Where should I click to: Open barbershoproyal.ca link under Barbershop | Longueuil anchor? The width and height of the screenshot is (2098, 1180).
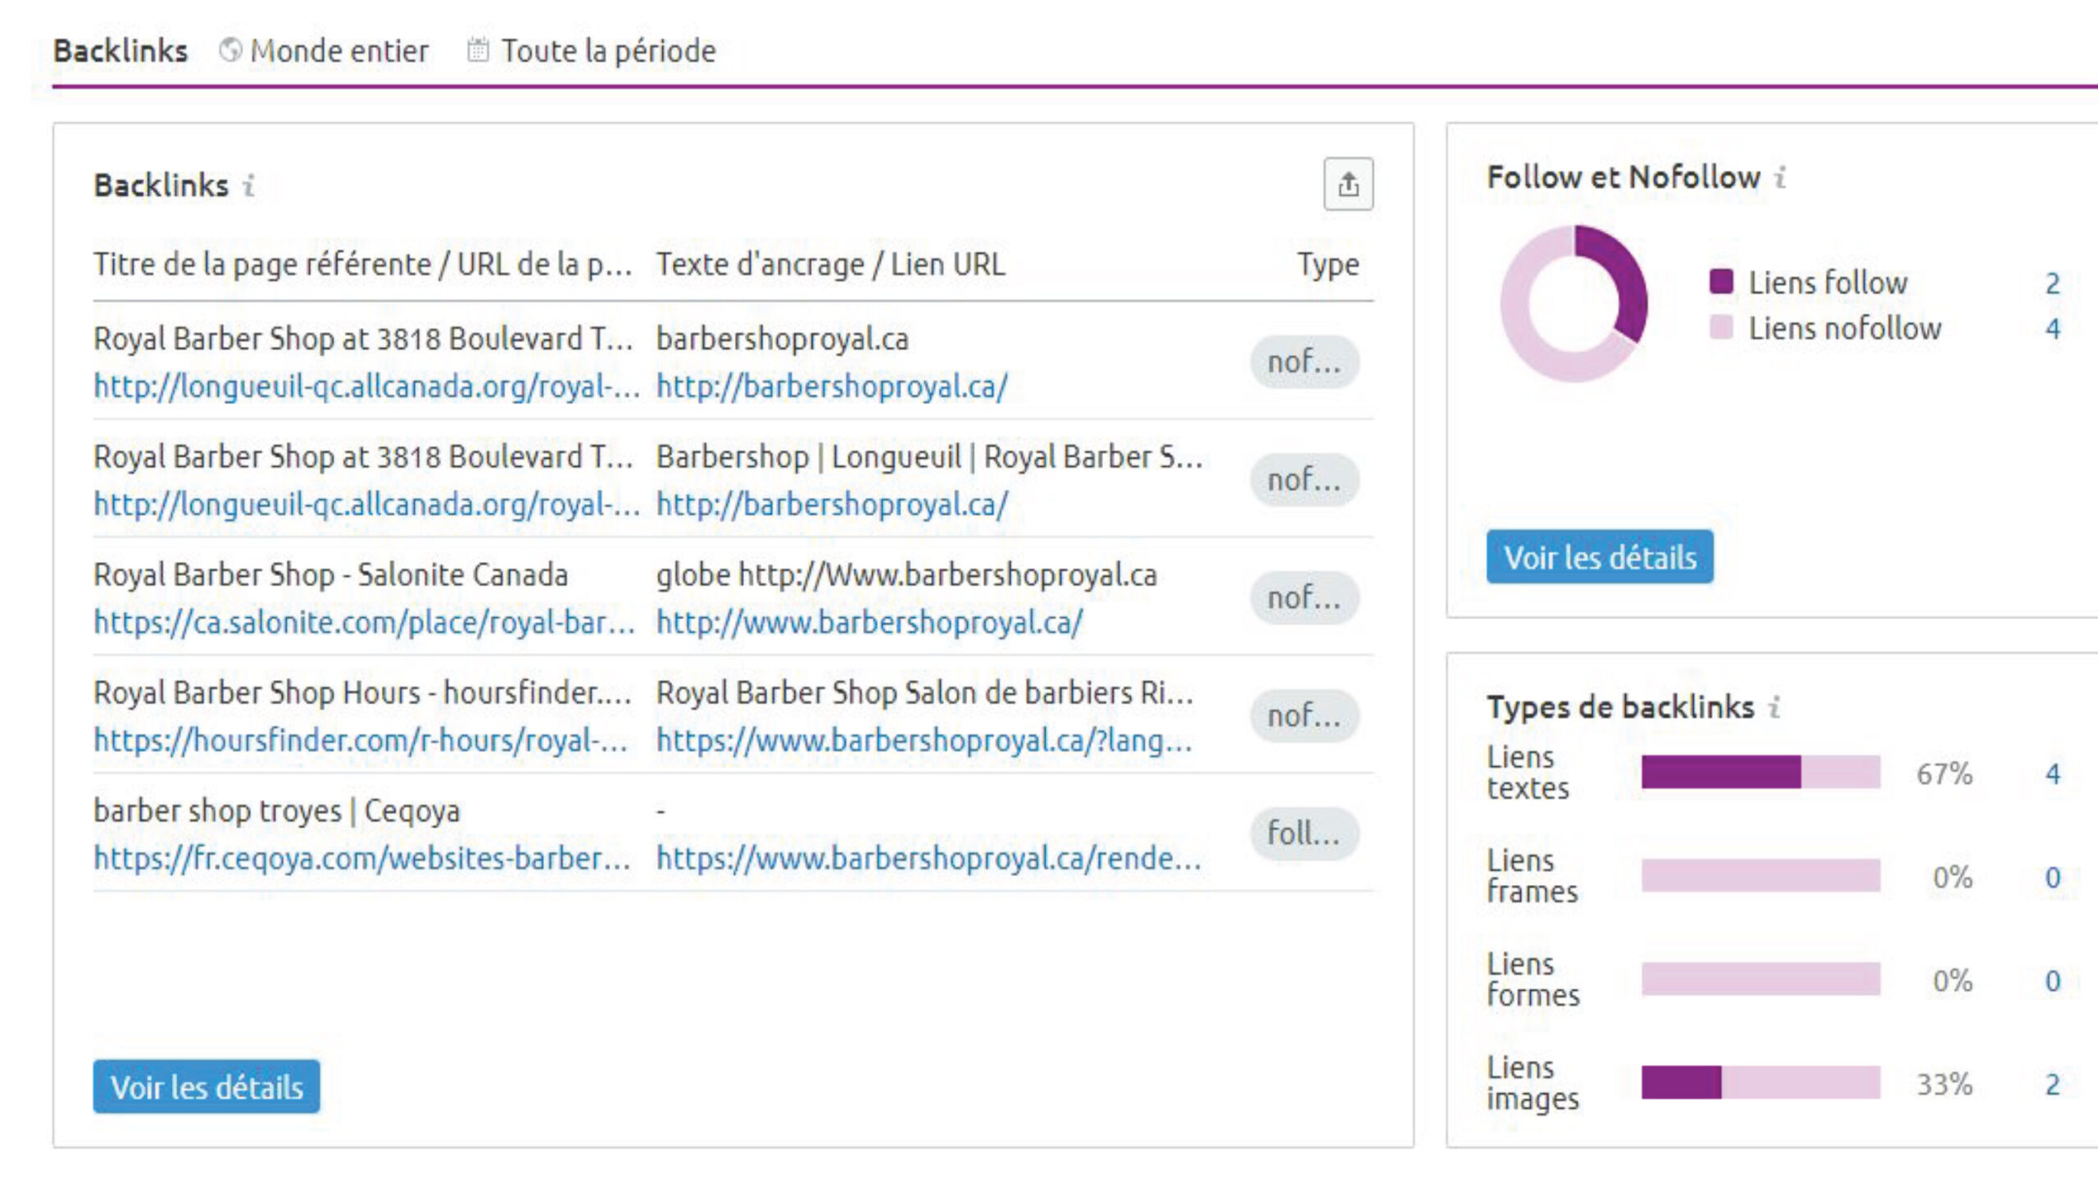pos(832,504)
